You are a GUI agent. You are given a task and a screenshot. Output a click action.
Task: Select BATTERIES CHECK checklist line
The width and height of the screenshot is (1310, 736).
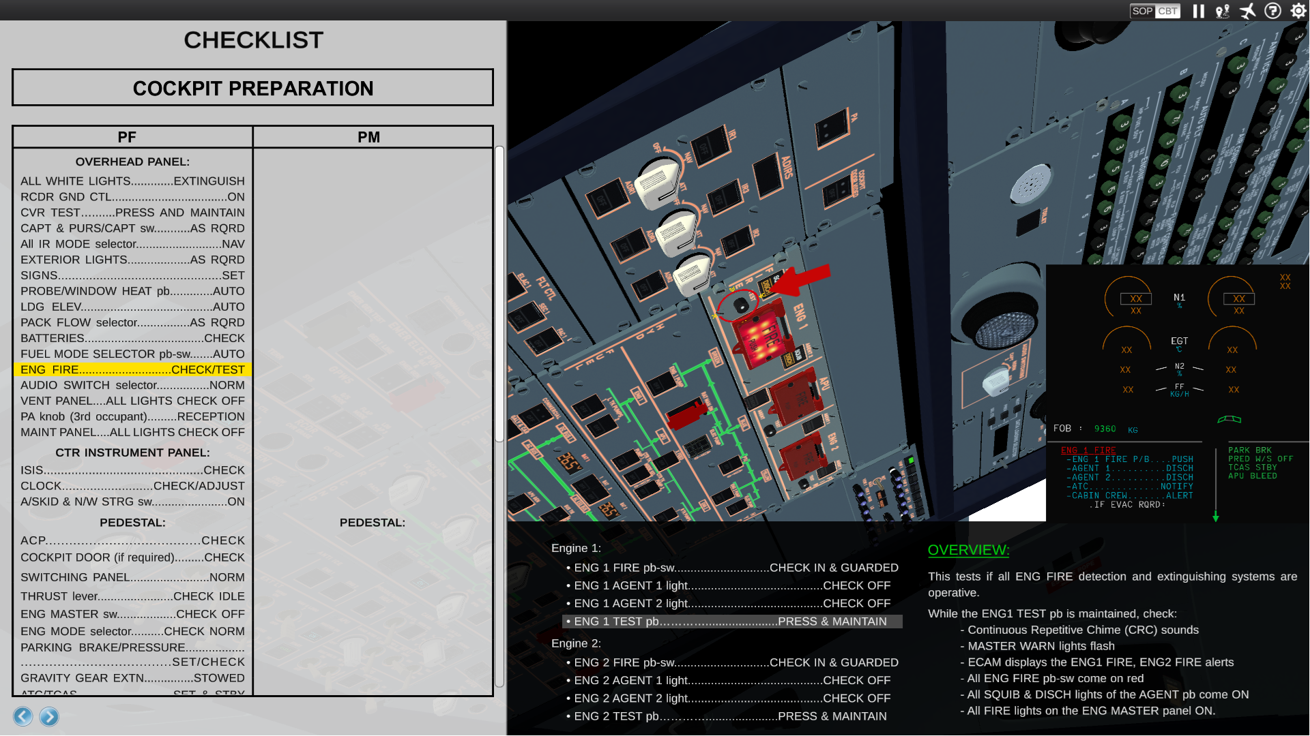[x=132, y=338]
